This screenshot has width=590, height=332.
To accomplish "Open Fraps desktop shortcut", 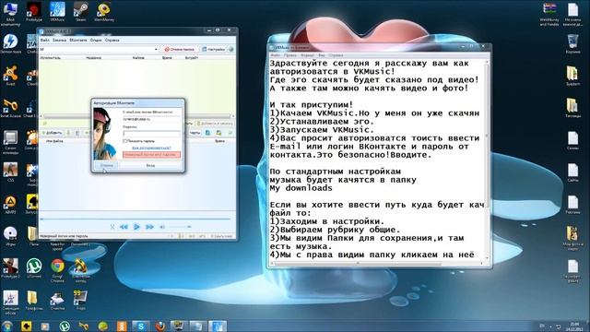I will tap(80, 300).
